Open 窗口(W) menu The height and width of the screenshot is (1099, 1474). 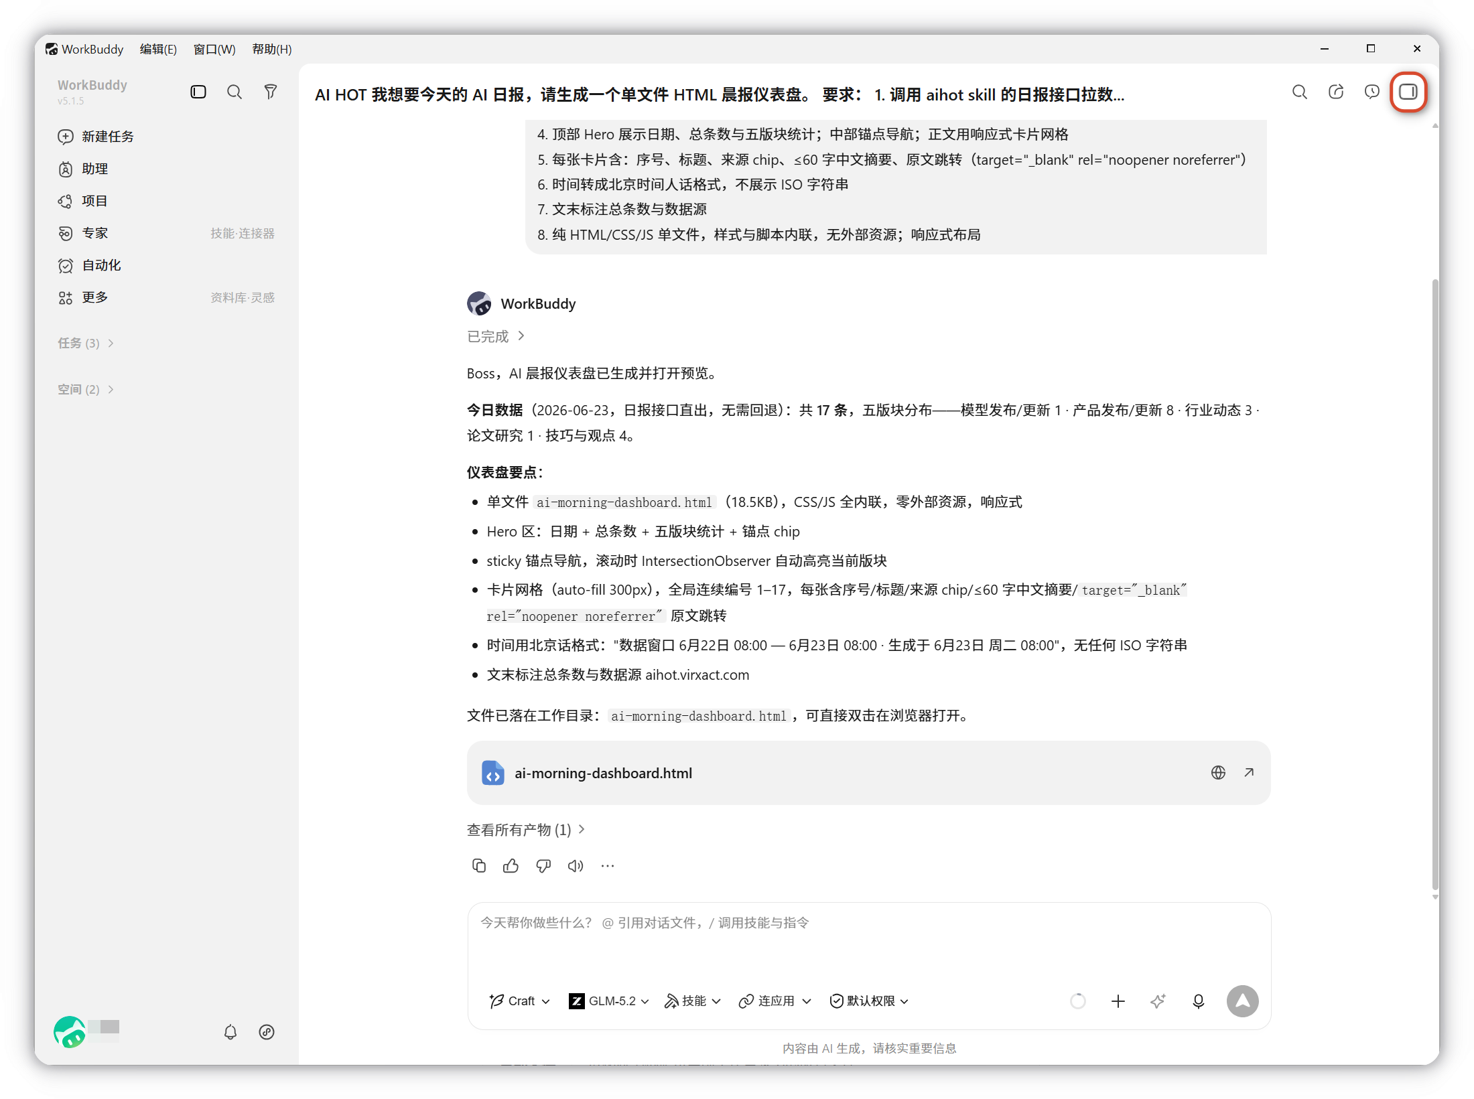pos(214,49)
